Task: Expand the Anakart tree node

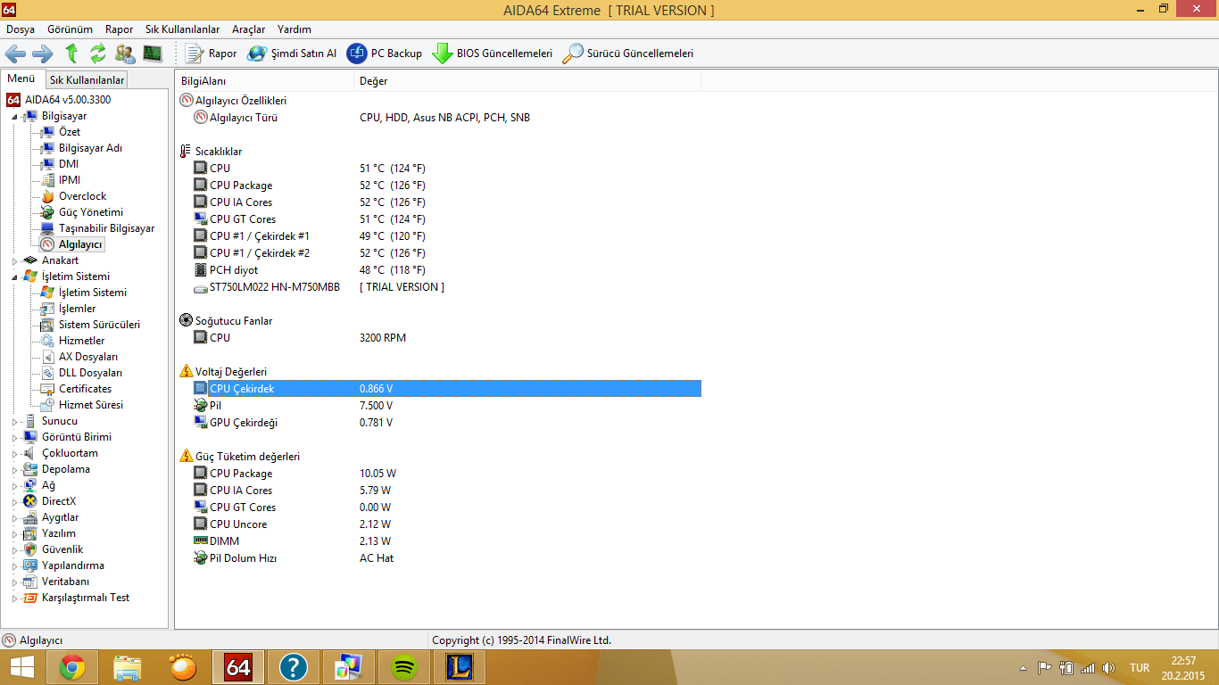Action: pyautogui.click(x=14, y=260)
